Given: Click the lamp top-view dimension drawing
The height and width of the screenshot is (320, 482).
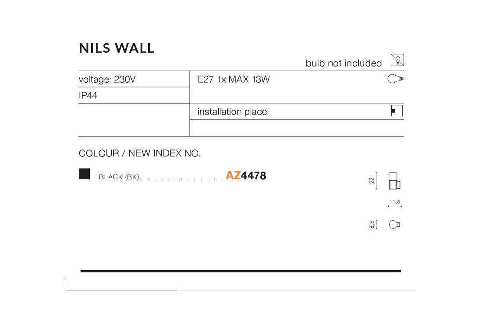Looking at the screenshot, I should [x=395, y=225].
